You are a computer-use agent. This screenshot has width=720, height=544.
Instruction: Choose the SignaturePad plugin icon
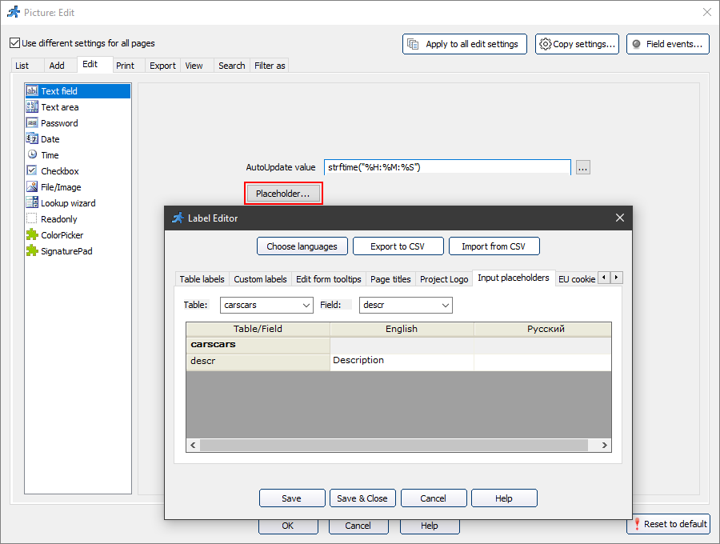[x=32, y=251]
